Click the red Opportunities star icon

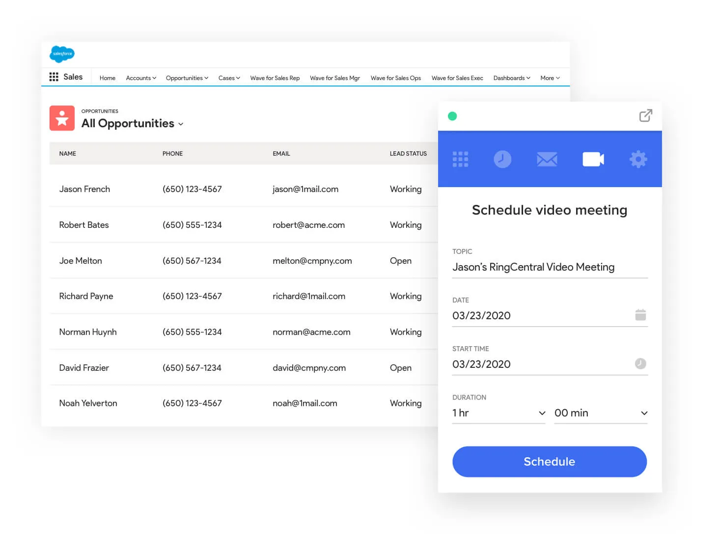62,118
